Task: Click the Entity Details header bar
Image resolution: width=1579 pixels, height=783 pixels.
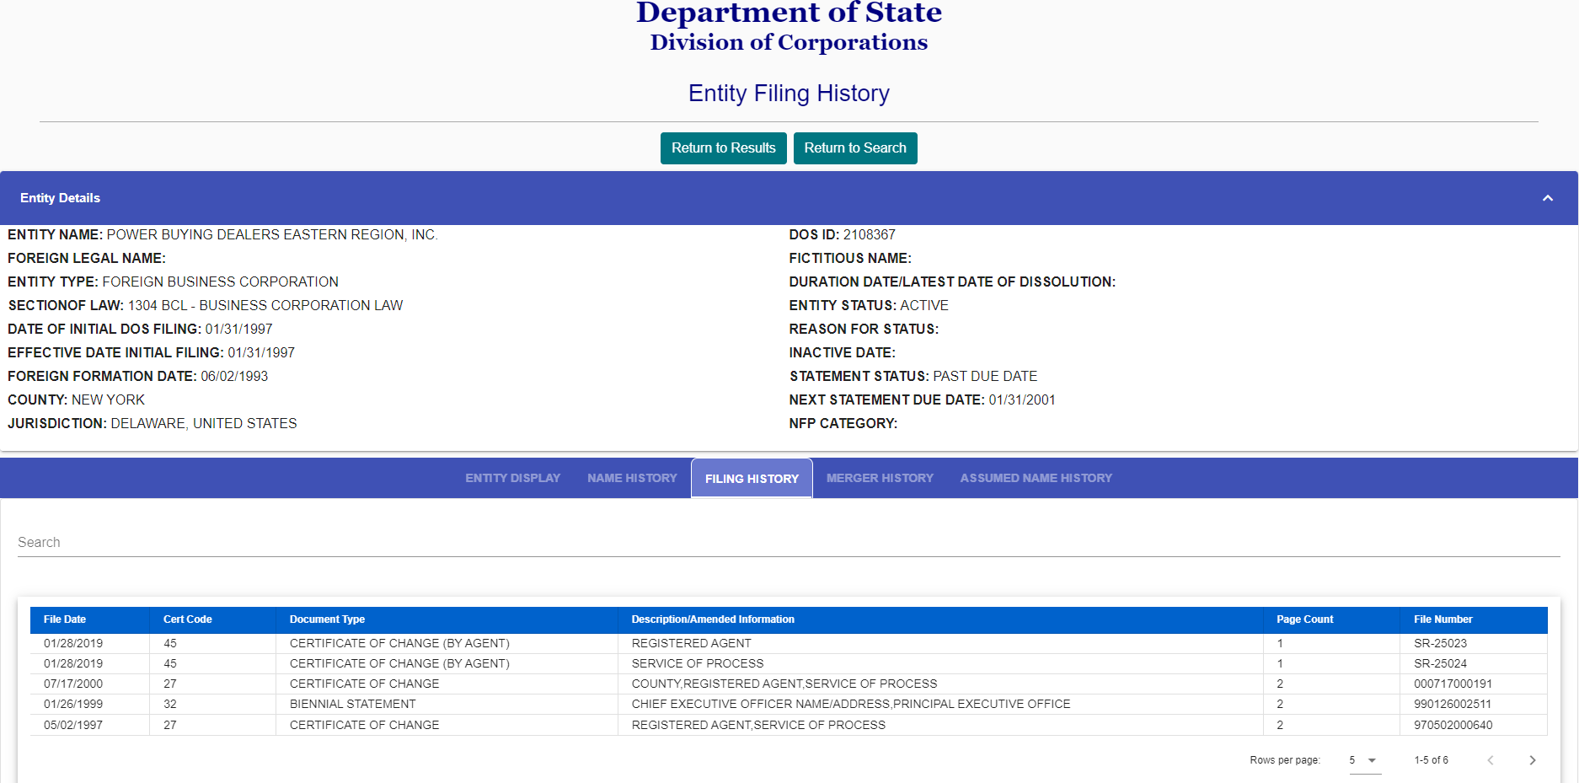Action: [789, 198]
